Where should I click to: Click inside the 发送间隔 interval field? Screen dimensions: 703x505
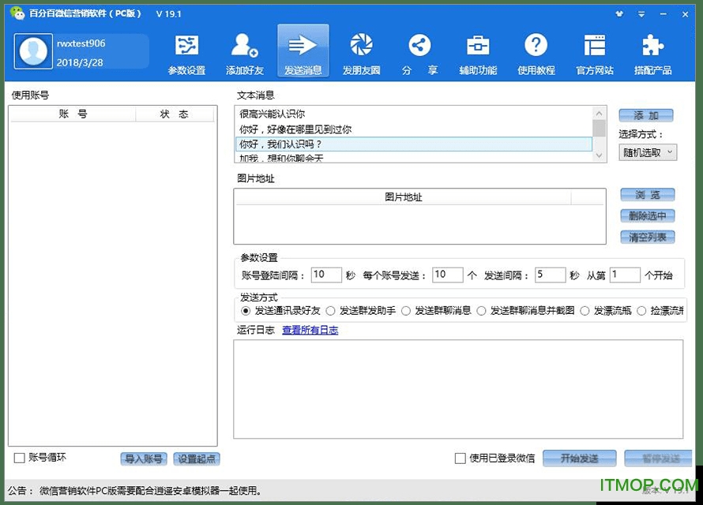point(549,275)
